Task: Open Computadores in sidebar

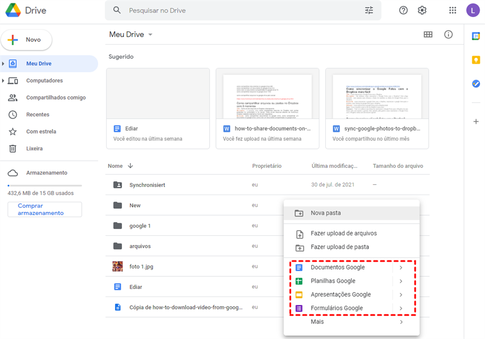Action: click(x=49, y=80)
